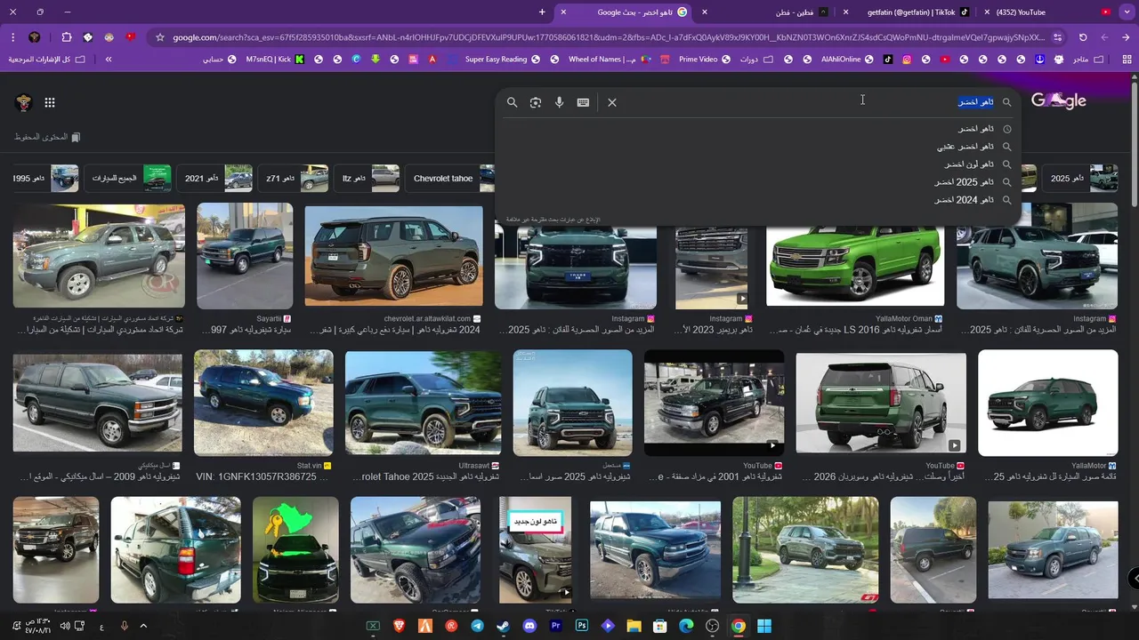Show hidden tray icons chevron

143,626
